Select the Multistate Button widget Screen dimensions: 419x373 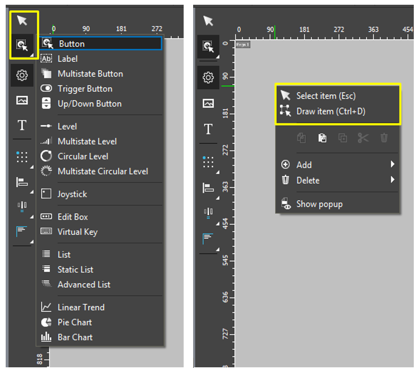point(90,74)
